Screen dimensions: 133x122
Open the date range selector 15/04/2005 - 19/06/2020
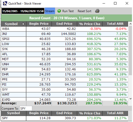[x=23, y=11]
